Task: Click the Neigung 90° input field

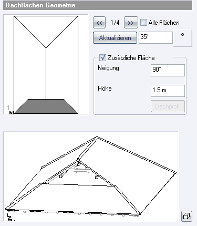Action: (x=168, y=70)
